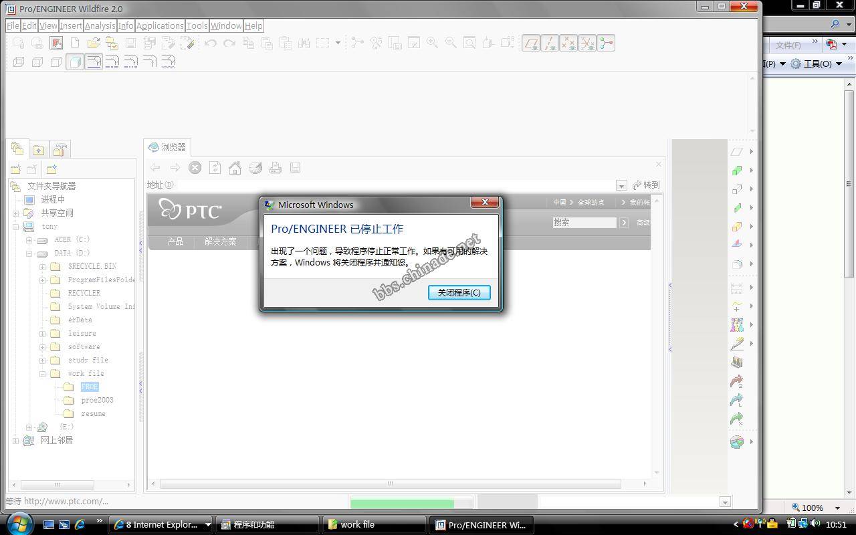Click the browser Refresh page icon
Viewport: 856px width, 535px height.
215,168
